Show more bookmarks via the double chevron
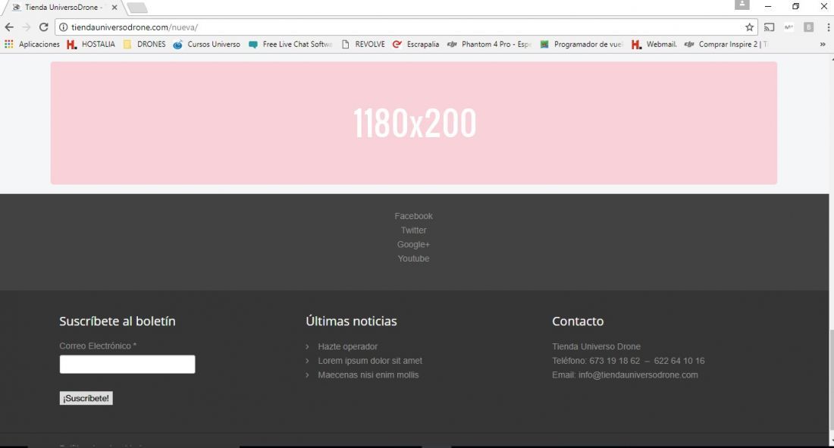Image resolution: width=834 pixels, height=448 pixels. (823, 44)
